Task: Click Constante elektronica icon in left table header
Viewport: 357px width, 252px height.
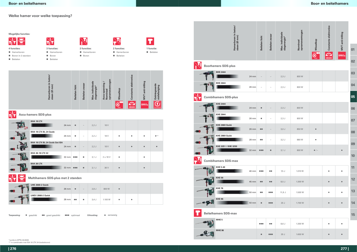Action: pos(132,105)
